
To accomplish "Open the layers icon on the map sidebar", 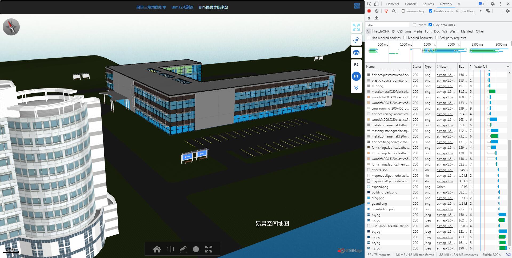I will coord(356,53).
